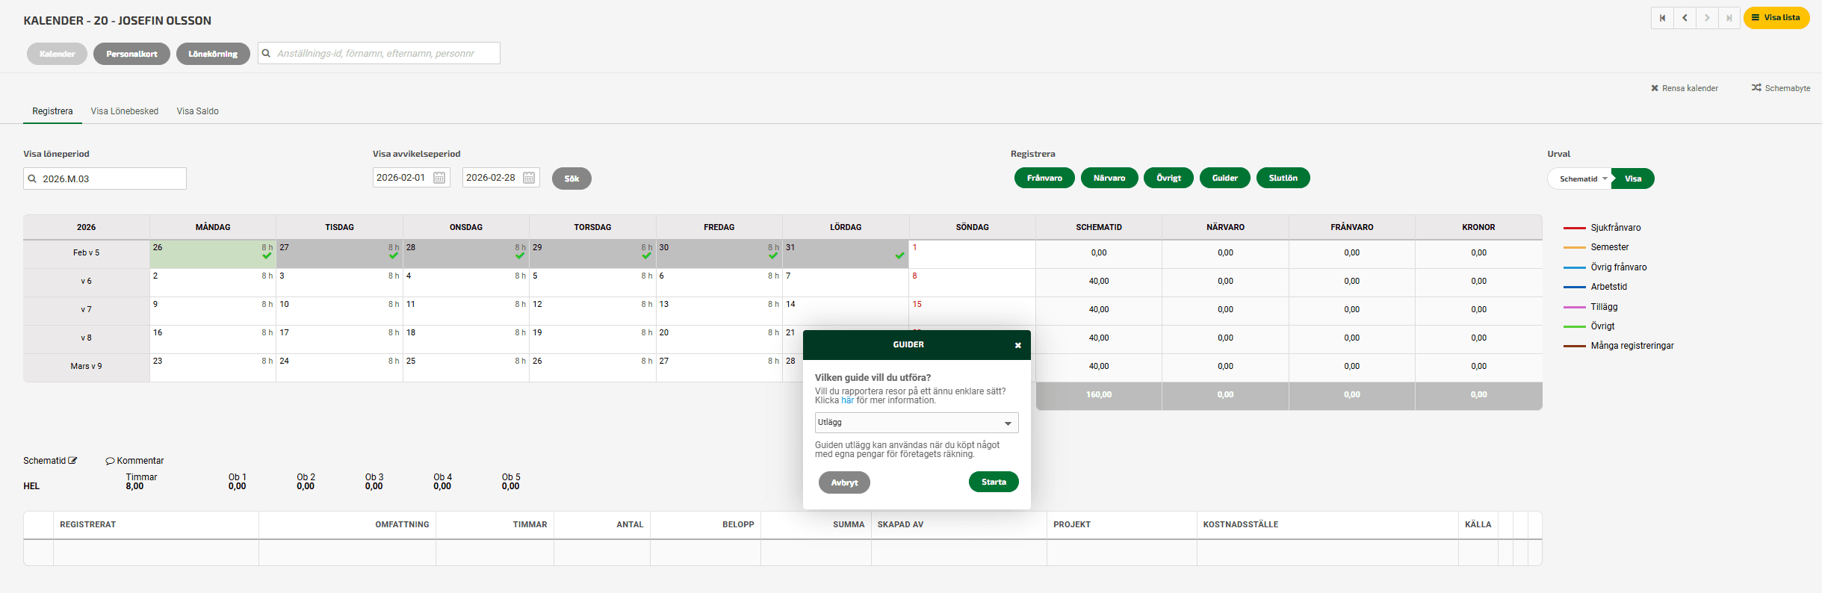Open the Kommentar speech bubble
This screenshot has width=1822, height=593.
[x=111, y=461]
